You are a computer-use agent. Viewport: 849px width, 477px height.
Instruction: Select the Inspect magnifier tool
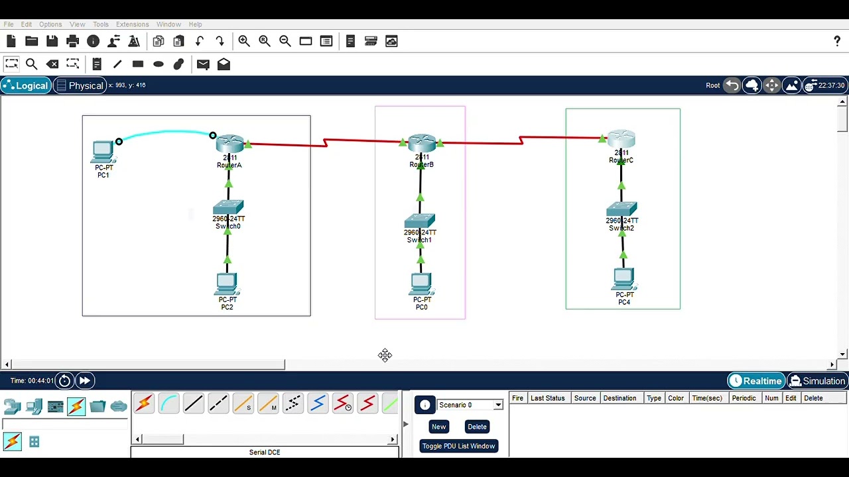(x=31, y=64)
